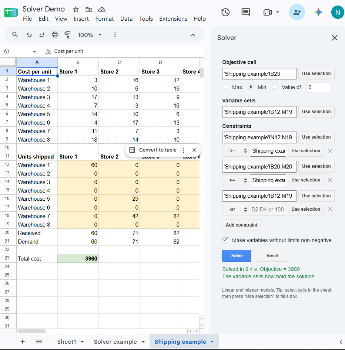Change the int operator dropdown

(235, 210)
